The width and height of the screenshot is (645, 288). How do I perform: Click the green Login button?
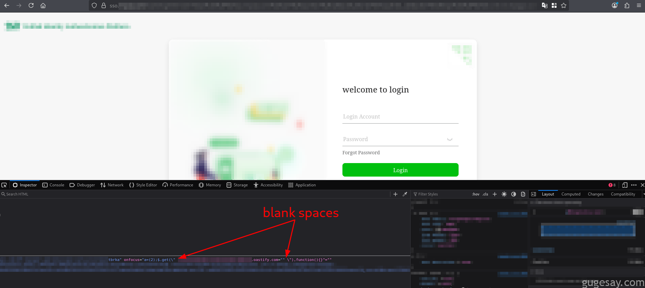click(x=400, y=170)
